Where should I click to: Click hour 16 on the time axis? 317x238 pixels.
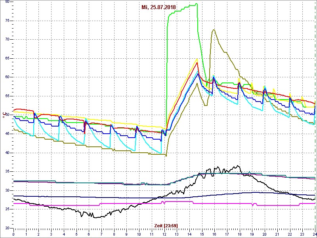[x=215, y=234]
